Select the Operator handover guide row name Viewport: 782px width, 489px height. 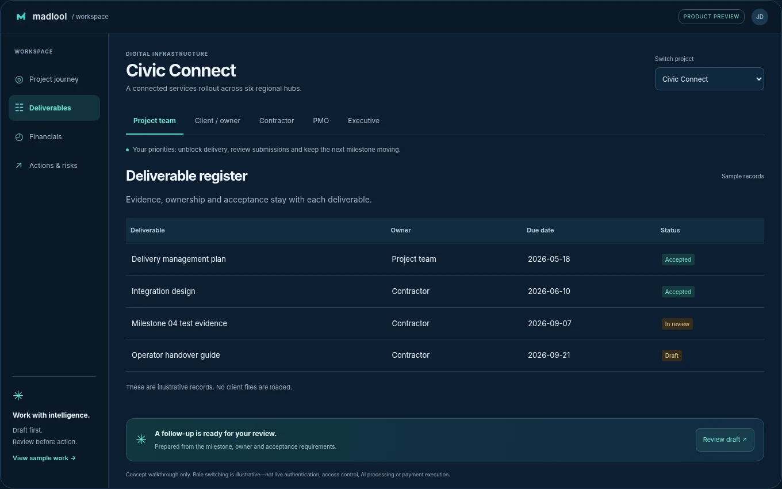(x=176, y=355)
